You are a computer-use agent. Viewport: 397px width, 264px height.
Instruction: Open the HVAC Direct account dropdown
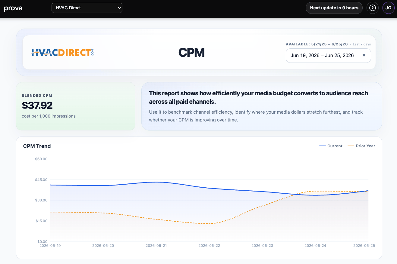coord(87,8)
